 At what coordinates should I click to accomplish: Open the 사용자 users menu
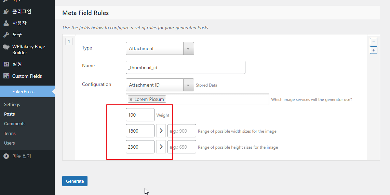point(19,23)
